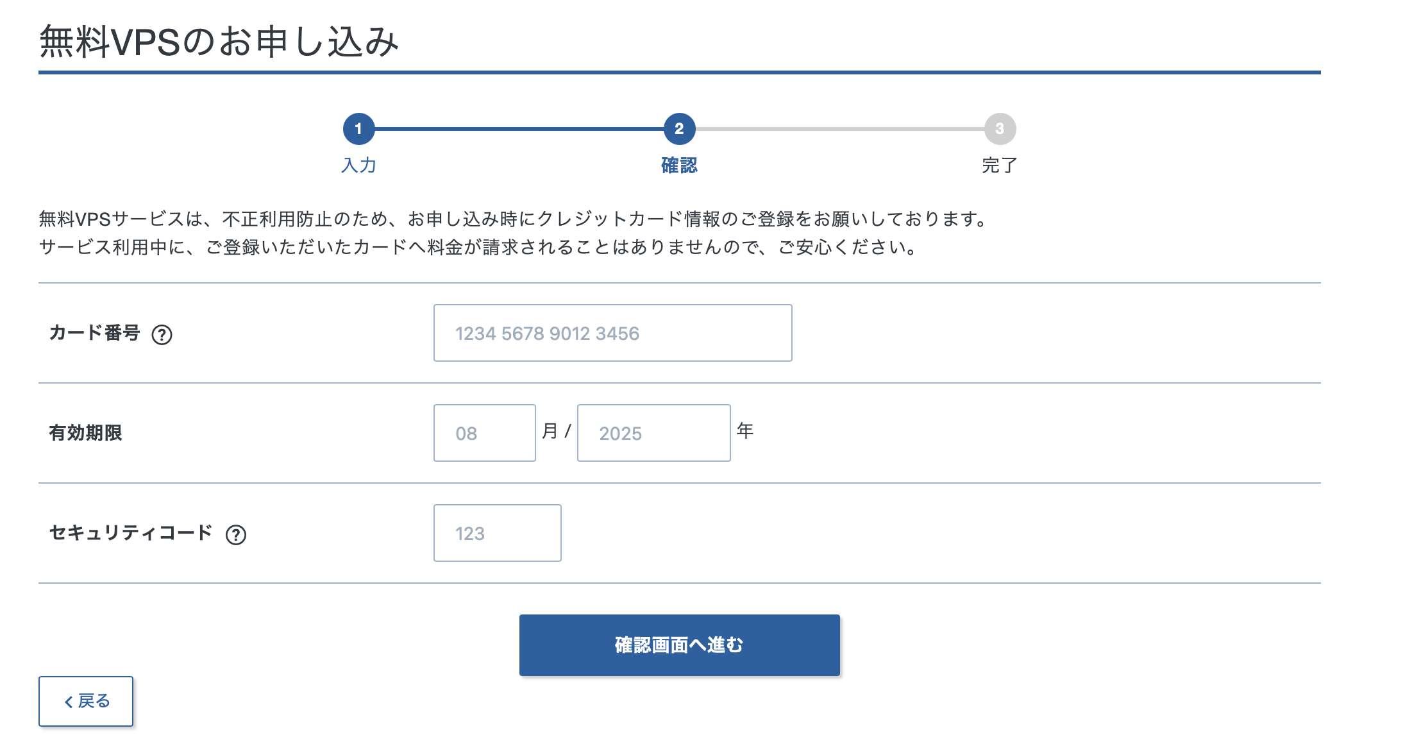Select the expiry year field showing 2025
Image resolution: width=1421 pixels, height=753 pixels.
click(x=653, y=432)
